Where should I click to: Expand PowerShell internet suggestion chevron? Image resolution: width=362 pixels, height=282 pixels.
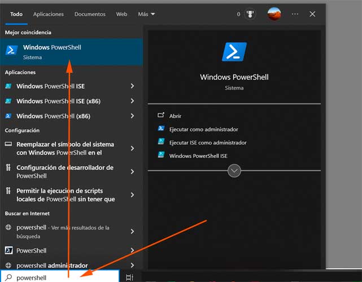pyautogui.click(x=132, y=250)
